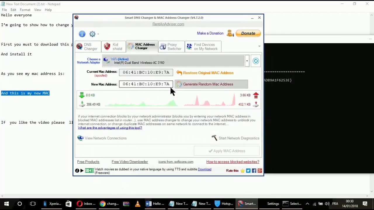Select the MAC Address Changer tab
Screen dimensions: 374x210
point(142,46)
